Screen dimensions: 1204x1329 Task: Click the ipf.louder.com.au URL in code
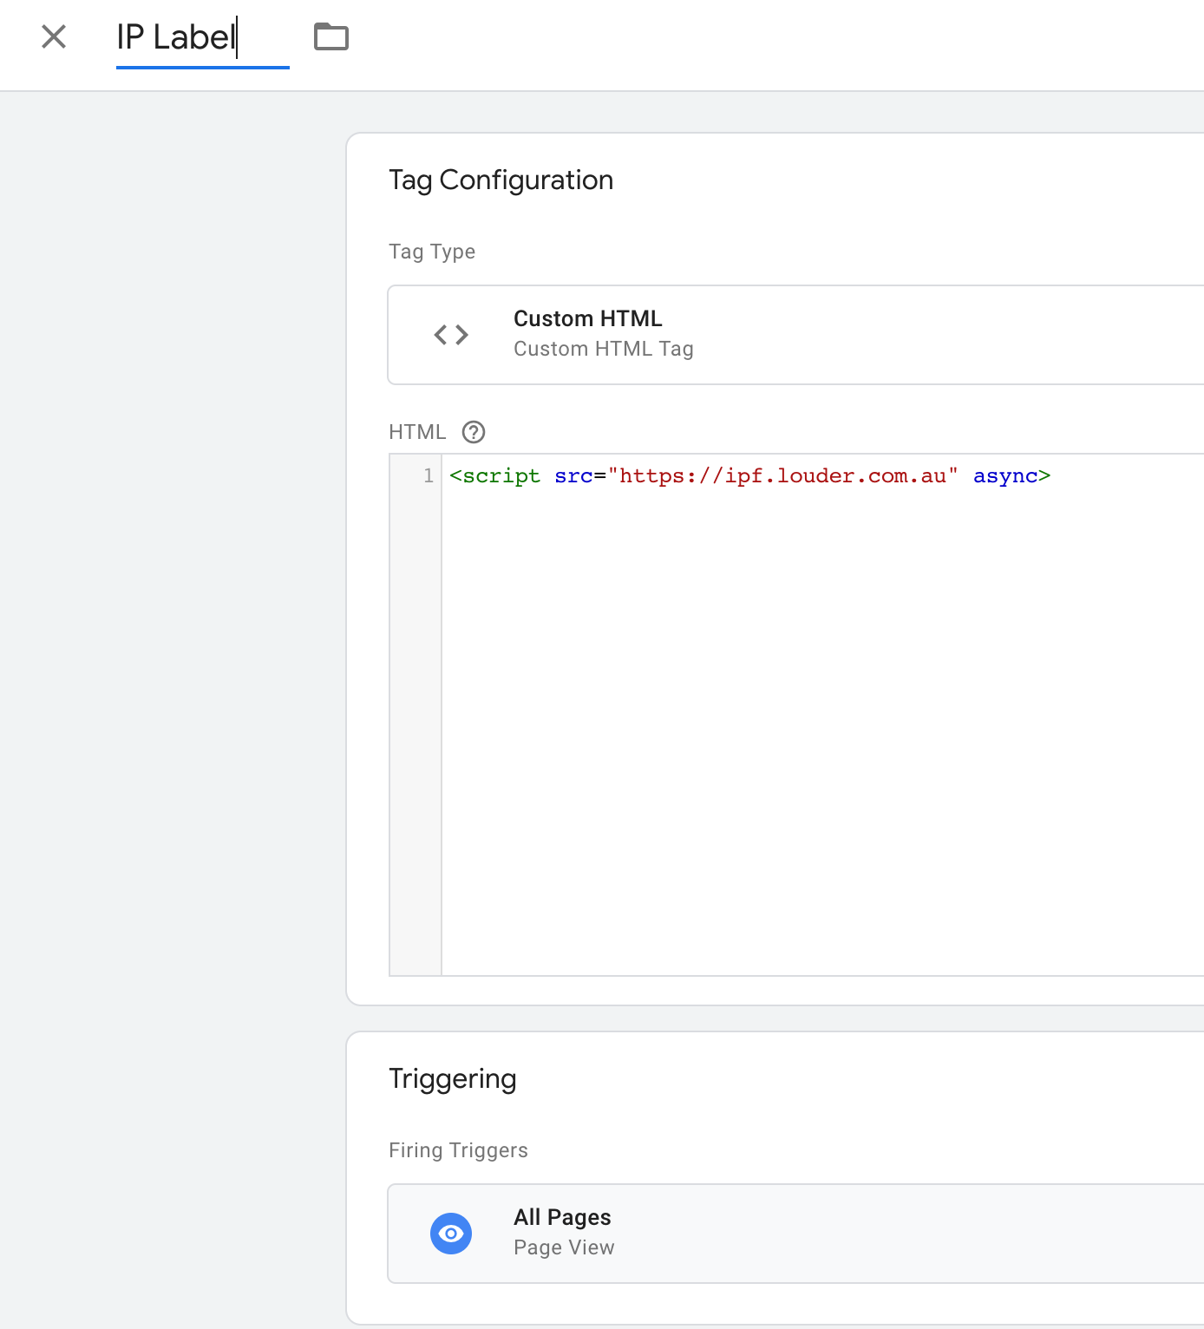(x=783, y=476)
